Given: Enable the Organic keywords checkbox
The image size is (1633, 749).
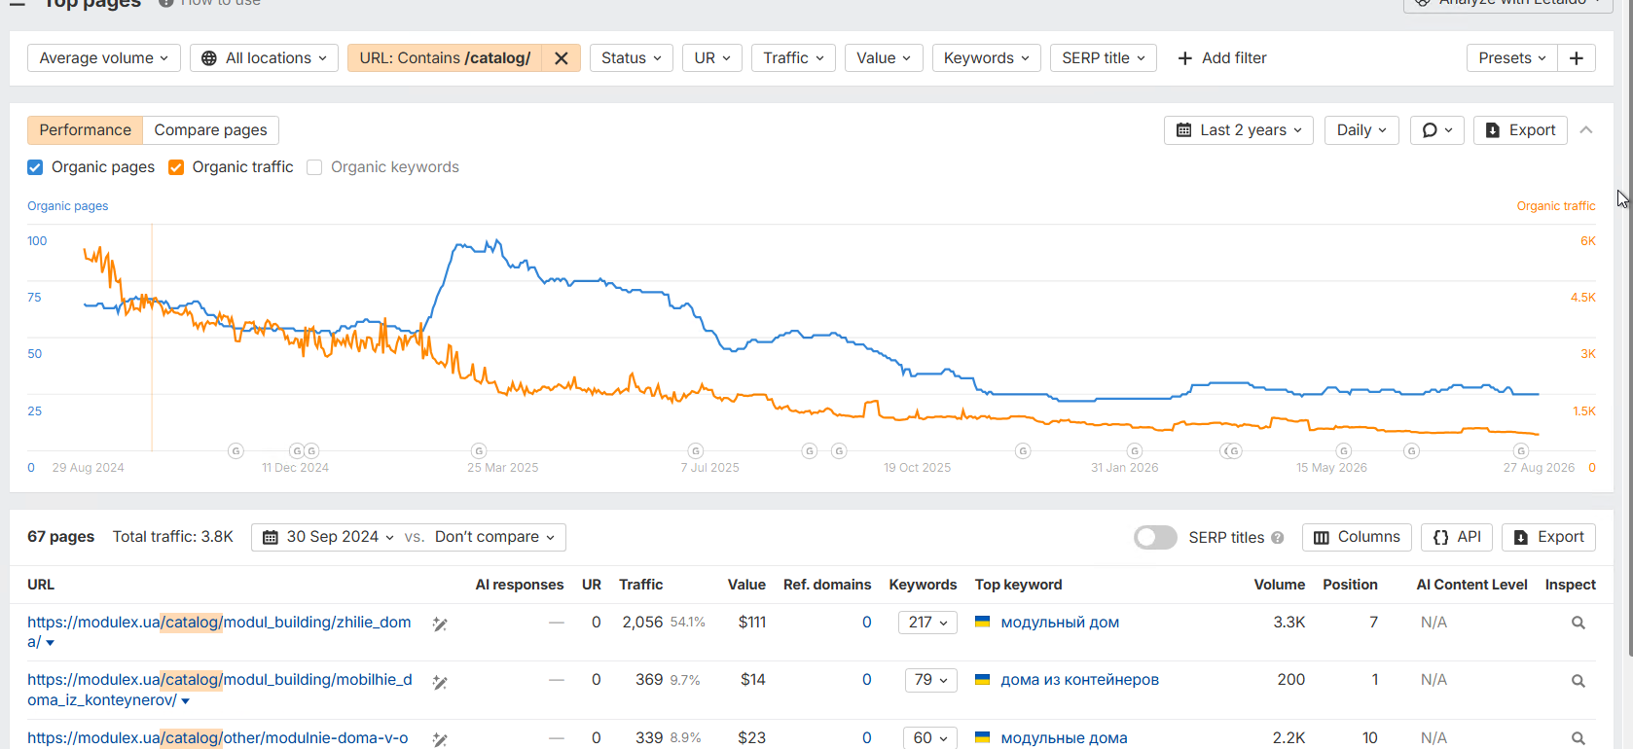Looking at the screenshot, I should click(314, 167).
